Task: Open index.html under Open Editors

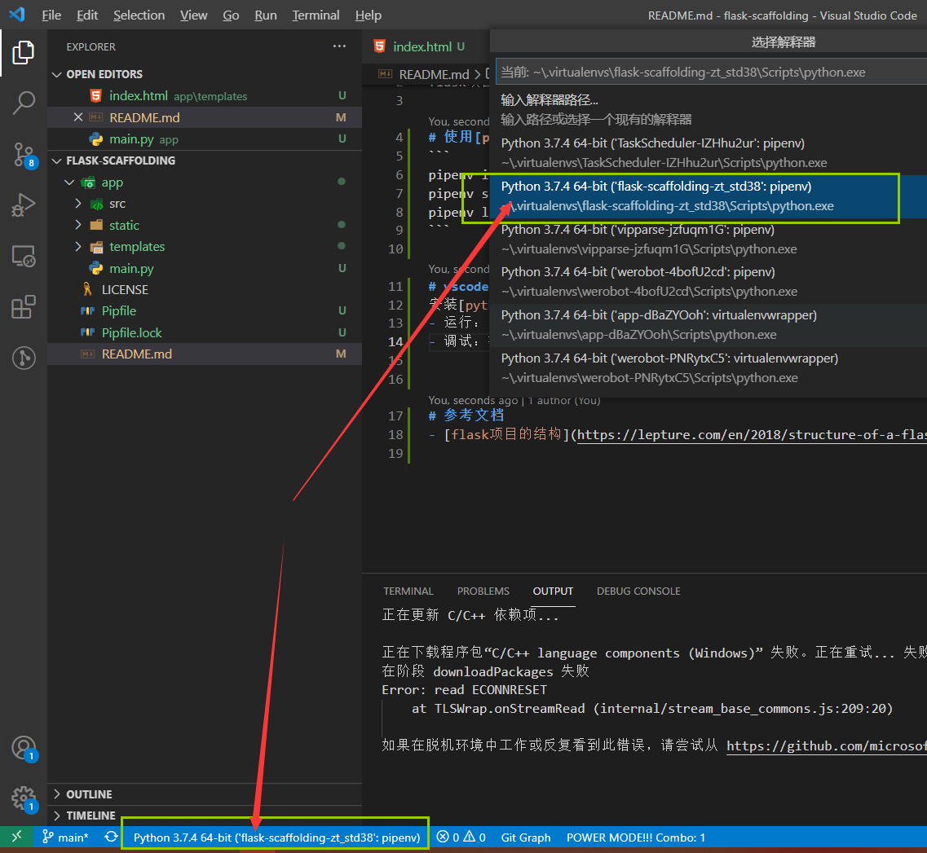Action: tap(205, 95)
